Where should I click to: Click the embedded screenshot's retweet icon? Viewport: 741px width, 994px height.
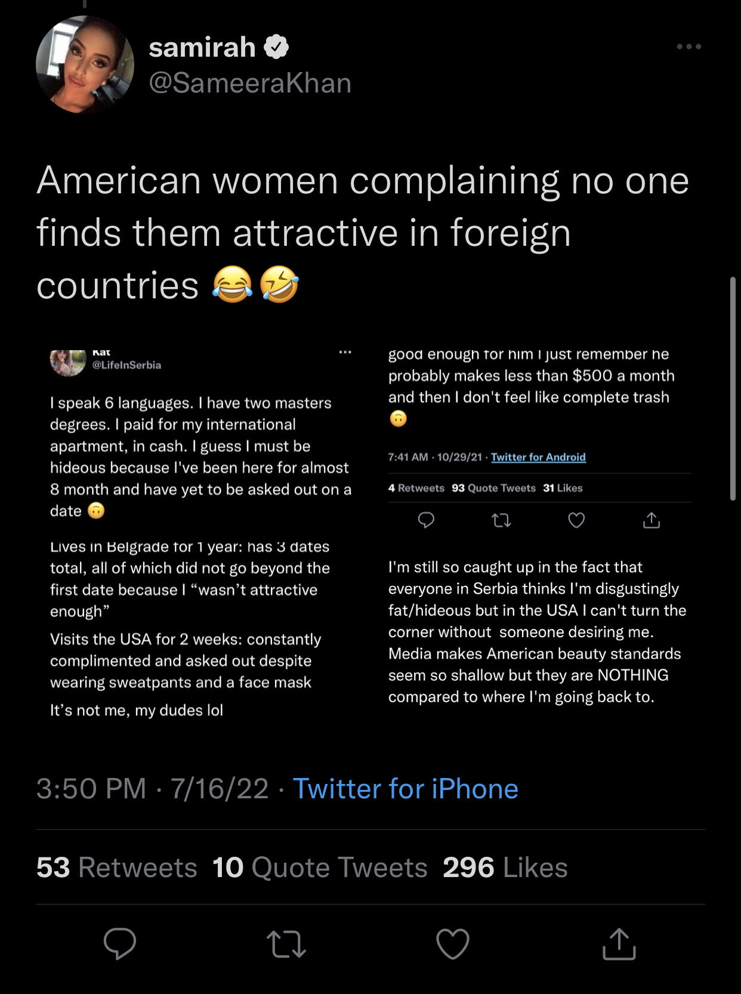pos(501,521)
